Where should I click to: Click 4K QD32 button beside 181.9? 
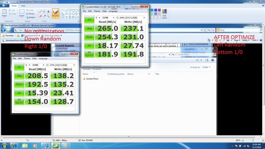click(x=89, y=54)
